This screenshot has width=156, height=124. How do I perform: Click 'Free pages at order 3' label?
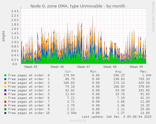(29, 87)
